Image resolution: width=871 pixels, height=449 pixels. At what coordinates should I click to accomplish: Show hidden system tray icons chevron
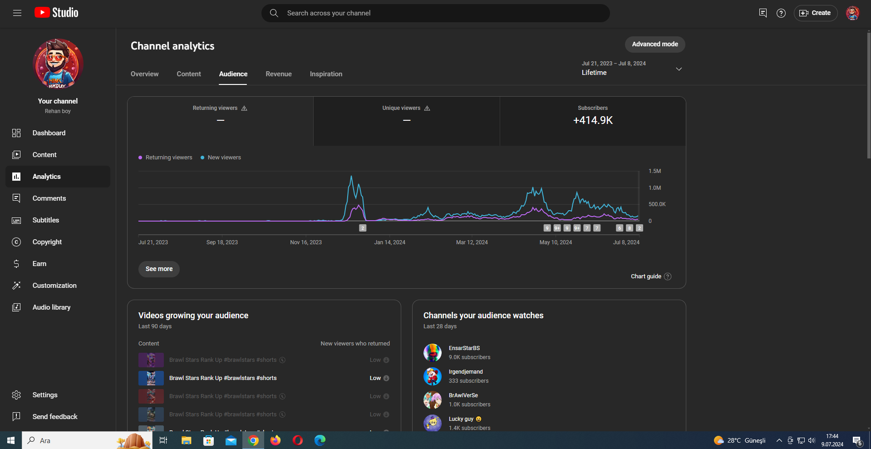[779, 440]
